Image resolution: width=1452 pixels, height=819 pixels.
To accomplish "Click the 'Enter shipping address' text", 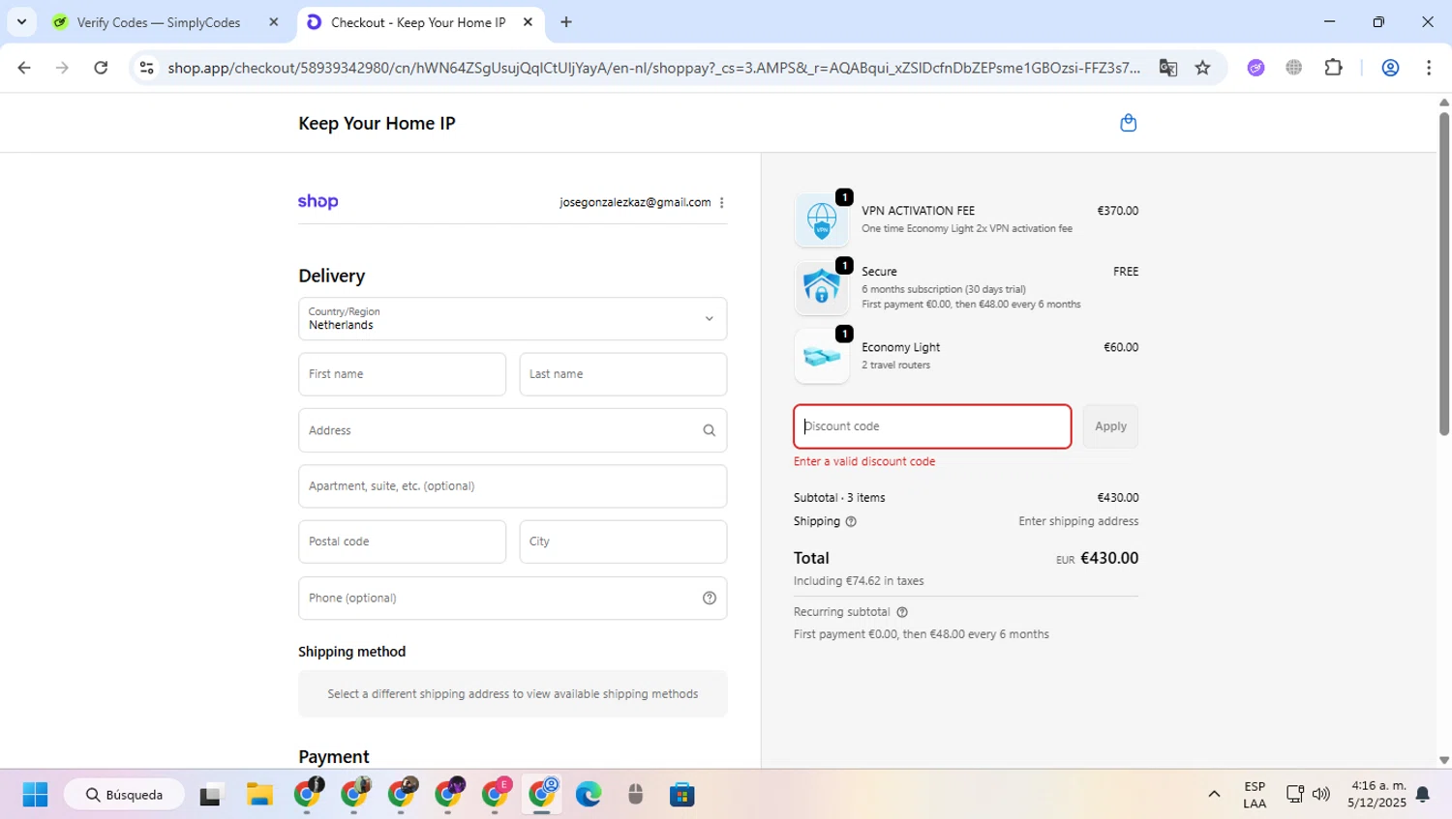I will click(x=1078, y=521).
